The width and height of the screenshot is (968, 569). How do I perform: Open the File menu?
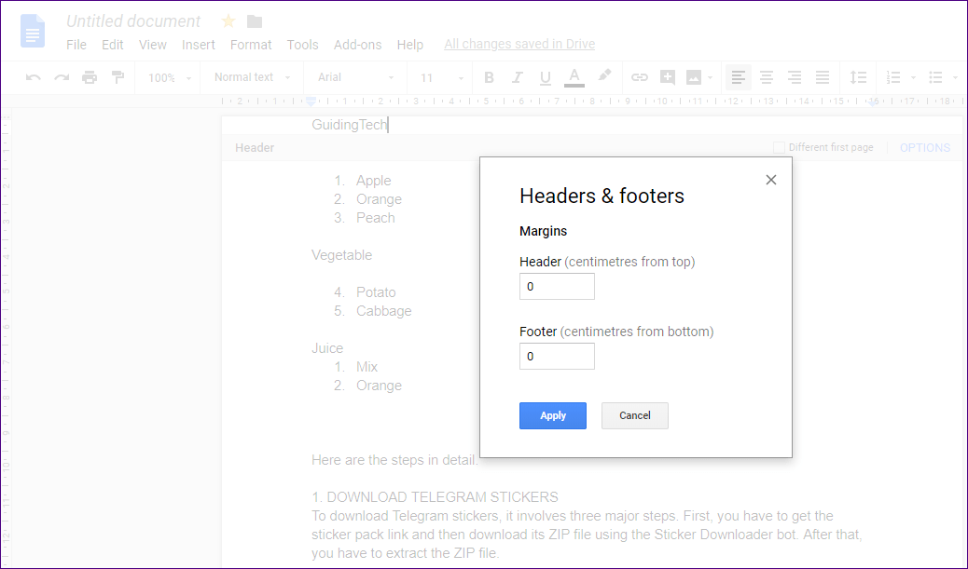click(x=76, y=45)
